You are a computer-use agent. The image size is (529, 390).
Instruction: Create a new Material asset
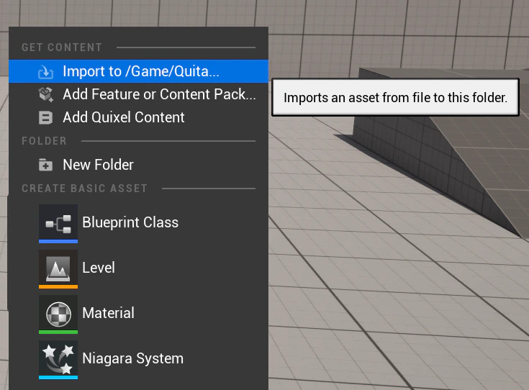[x=139, y=314]
